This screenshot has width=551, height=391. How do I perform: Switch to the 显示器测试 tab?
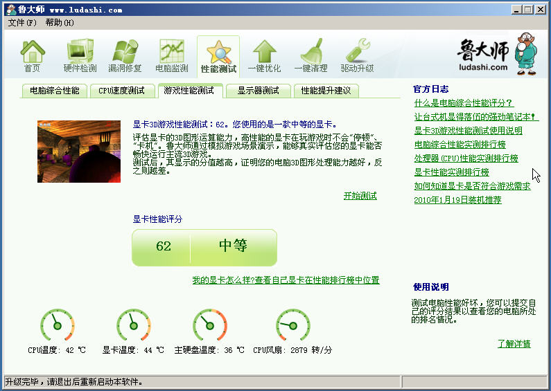click(259, 91)
